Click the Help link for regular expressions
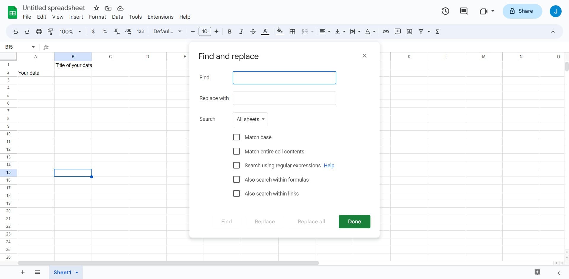Viewport: 569px width, 279px height. (x=329, y=165)
